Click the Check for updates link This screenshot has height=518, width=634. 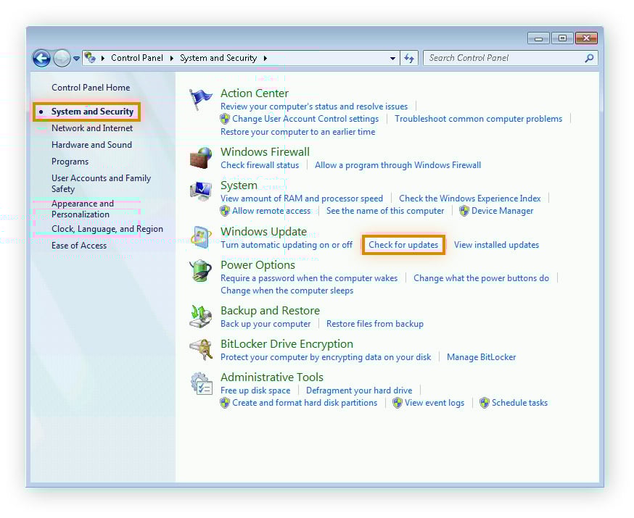pos(403,245)
